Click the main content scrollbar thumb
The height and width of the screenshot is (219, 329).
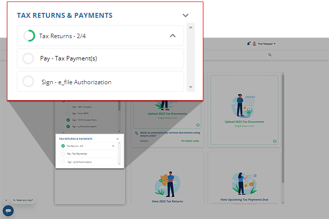click(283, 129)
